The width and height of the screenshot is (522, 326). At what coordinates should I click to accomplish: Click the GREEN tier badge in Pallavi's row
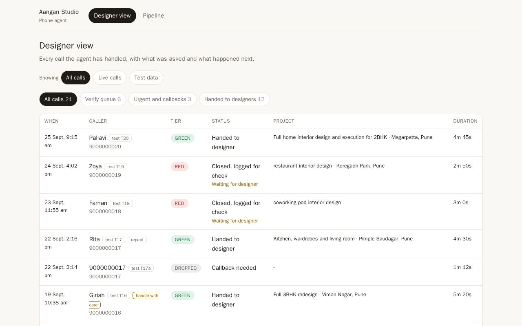point(183,138)
